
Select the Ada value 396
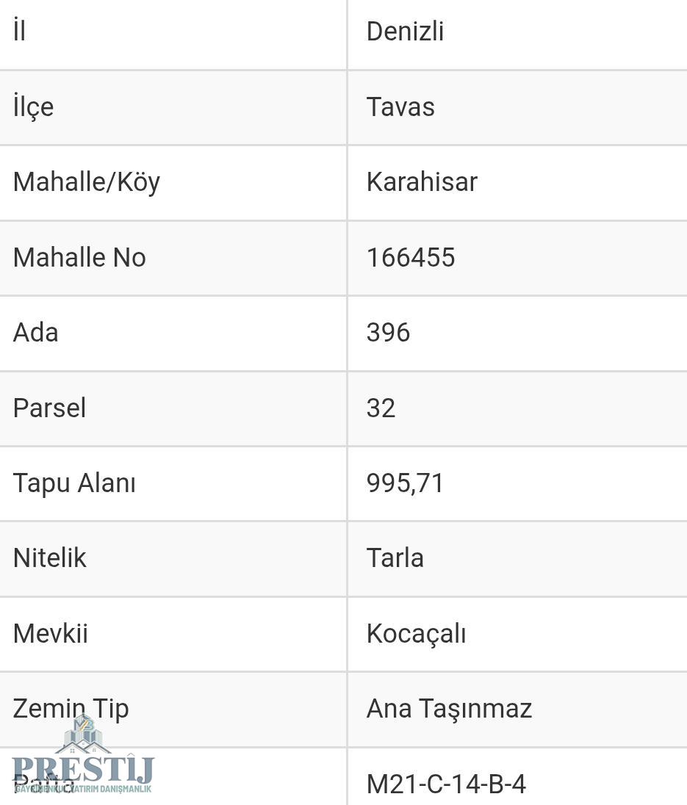click(388, 333)
